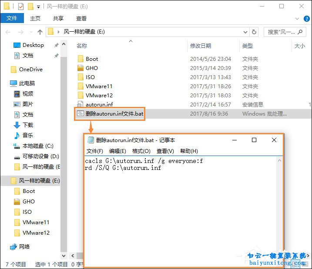The image size is (312, 269).
Task: Select 此电脑 in navigation pane
Action: tap(27, 83)
